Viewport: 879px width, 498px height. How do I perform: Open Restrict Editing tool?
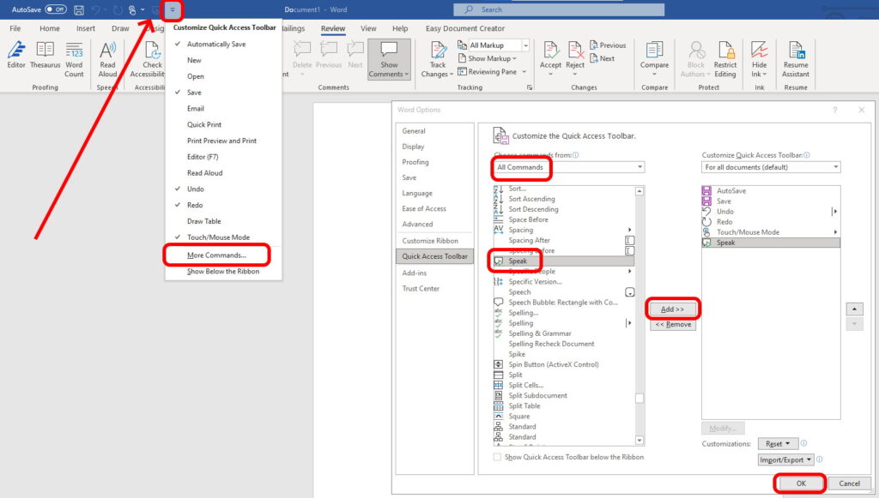[x=725, y=57]
